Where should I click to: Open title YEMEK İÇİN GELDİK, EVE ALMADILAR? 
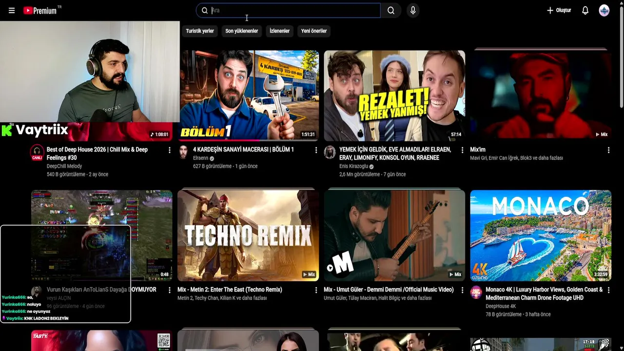click(x=395, y=154)
